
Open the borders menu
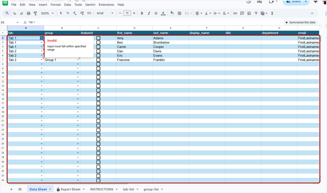(179, 13)
